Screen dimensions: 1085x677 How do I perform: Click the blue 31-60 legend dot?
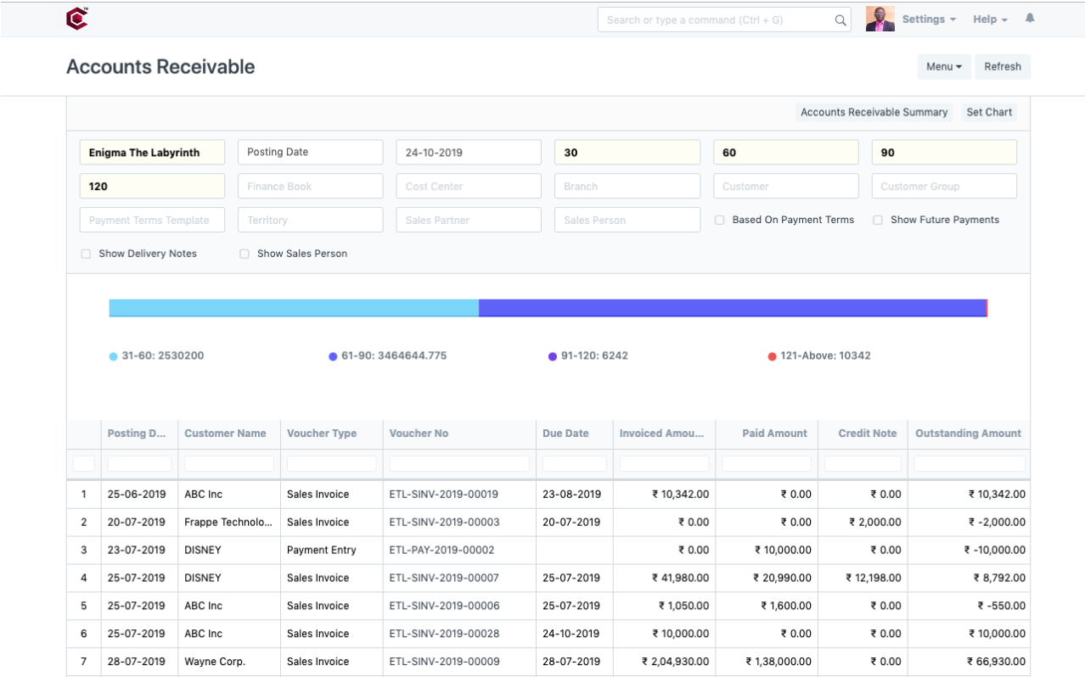112,355
